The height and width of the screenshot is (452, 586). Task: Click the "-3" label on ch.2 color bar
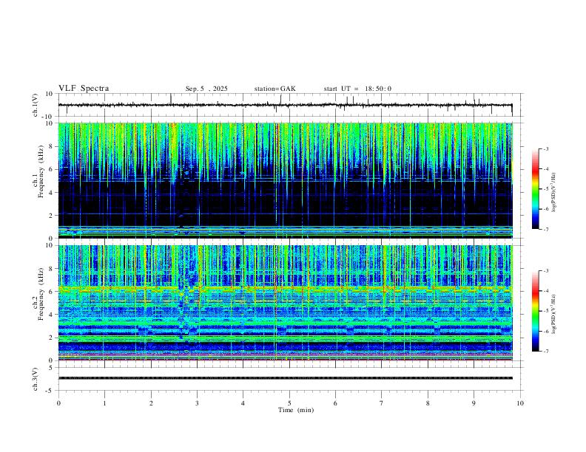point(545,271)
